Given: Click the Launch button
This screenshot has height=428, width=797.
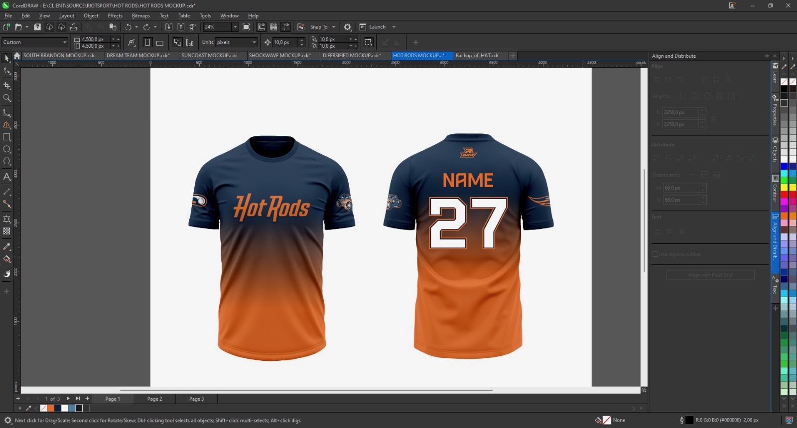Looking at the screenshot, I should (x=377, y=27).
